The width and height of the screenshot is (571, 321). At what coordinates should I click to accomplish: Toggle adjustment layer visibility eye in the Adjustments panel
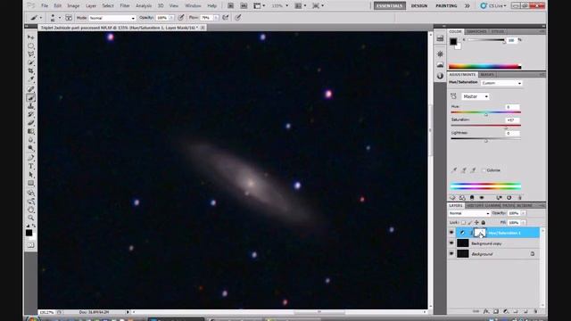(x=482, y=198)
